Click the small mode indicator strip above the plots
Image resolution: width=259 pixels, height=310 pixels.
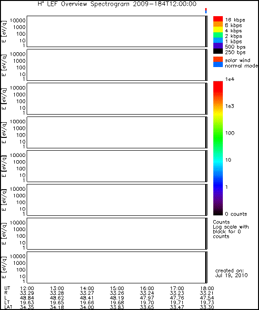pyautogui.click(x=206, y=10)
